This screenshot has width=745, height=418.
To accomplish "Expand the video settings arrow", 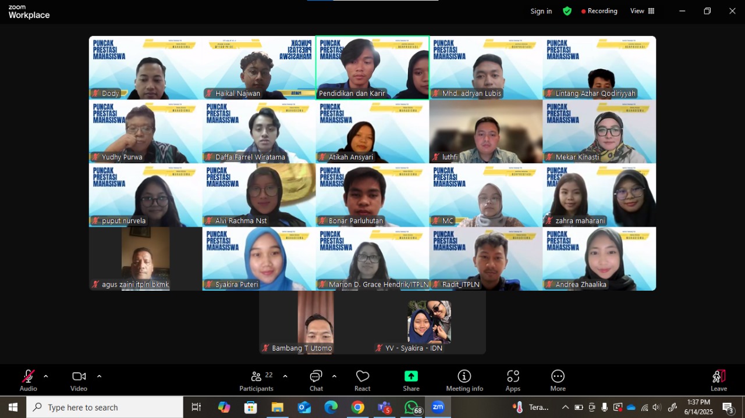I will [99, 376].
